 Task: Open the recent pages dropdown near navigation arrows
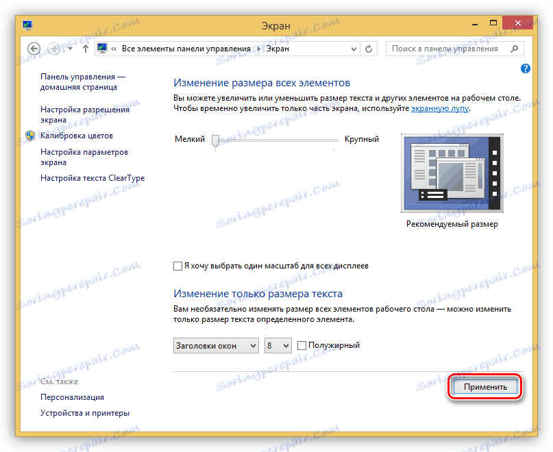tap(69, 48)
